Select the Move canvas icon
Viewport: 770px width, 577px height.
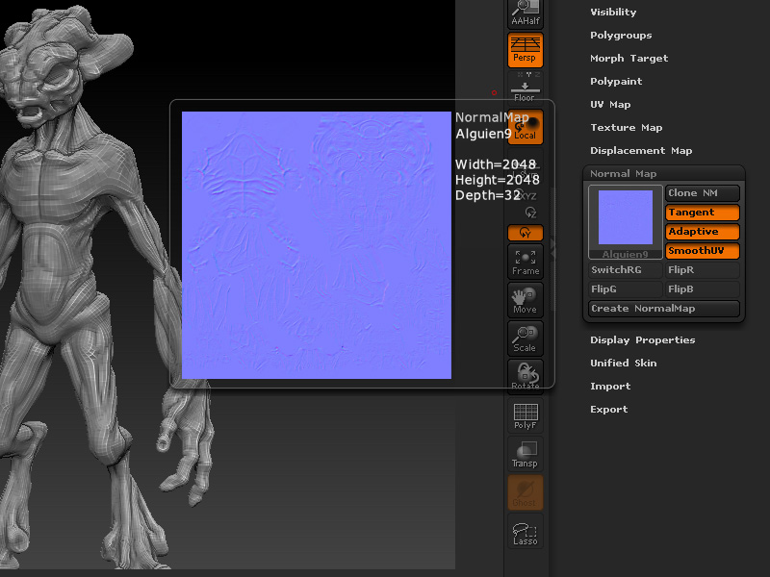(525, 300)
